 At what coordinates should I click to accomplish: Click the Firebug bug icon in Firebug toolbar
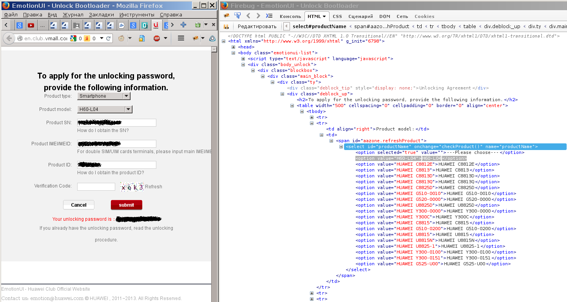tap(226, 16)
